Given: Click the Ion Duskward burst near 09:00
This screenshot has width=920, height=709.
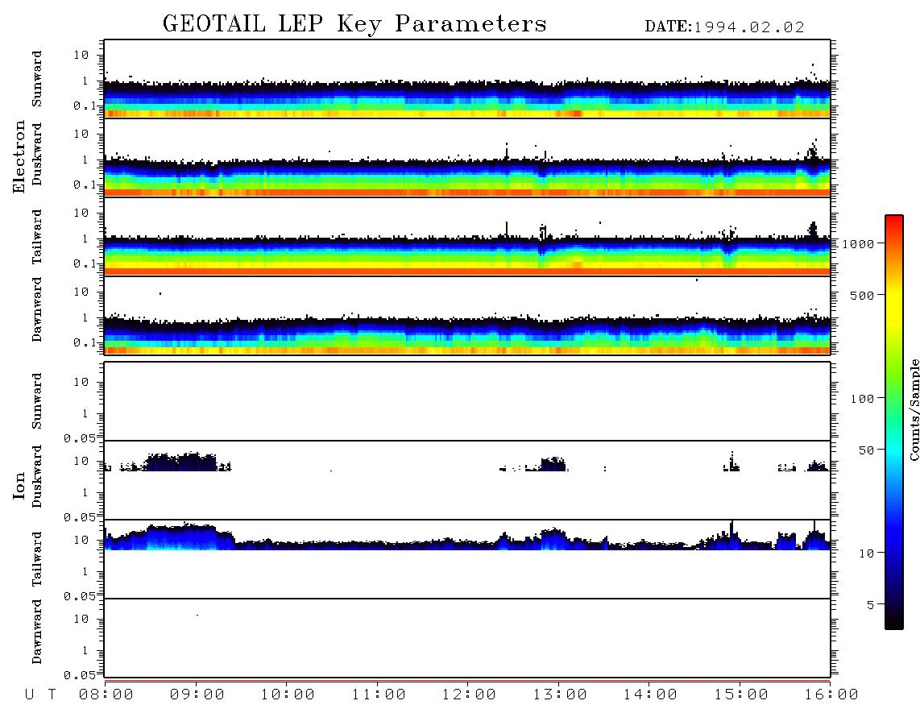Looking at the screenshot, I should 180,462.
